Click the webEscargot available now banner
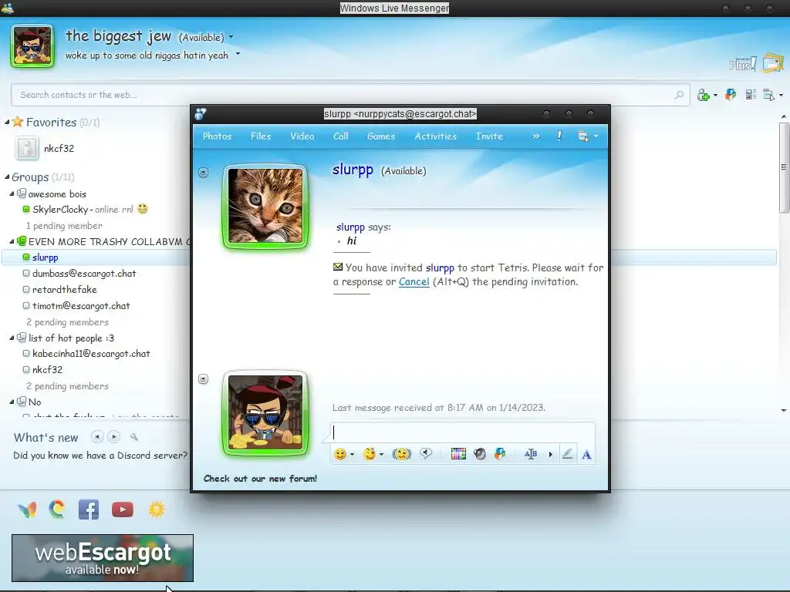790x592 pixels. pos(103,558)
